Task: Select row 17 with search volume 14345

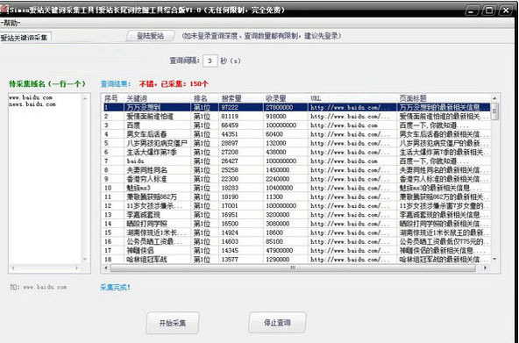Action: coord(296,250)
